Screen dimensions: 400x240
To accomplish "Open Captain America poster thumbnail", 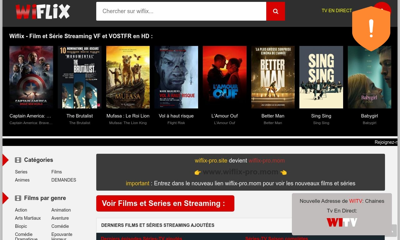I will pos(31,77).
